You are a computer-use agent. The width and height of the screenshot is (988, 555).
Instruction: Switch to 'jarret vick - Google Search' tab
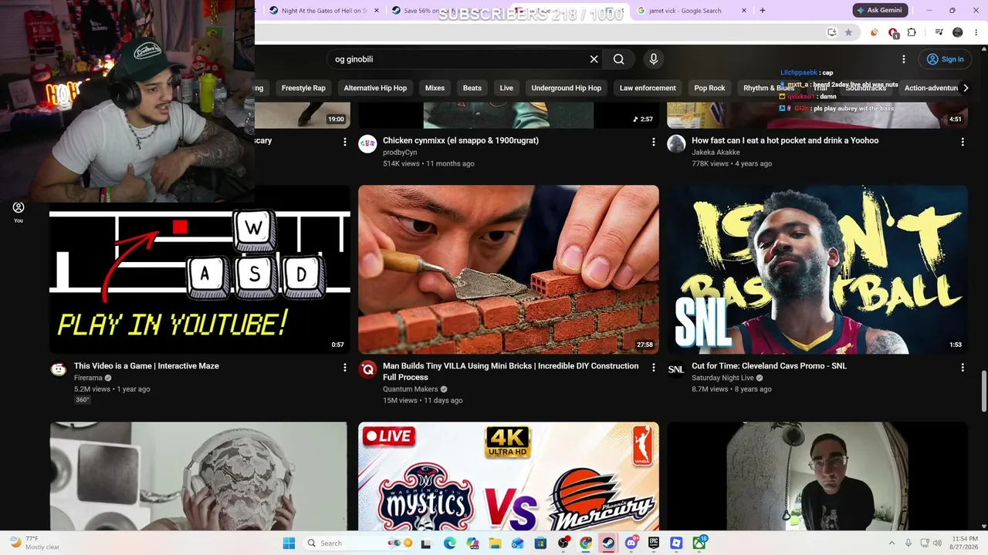pos(692,11)
